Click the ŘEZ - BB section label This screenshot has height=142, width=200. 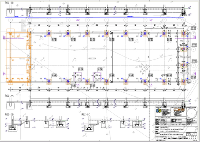[x=9, y=3]
